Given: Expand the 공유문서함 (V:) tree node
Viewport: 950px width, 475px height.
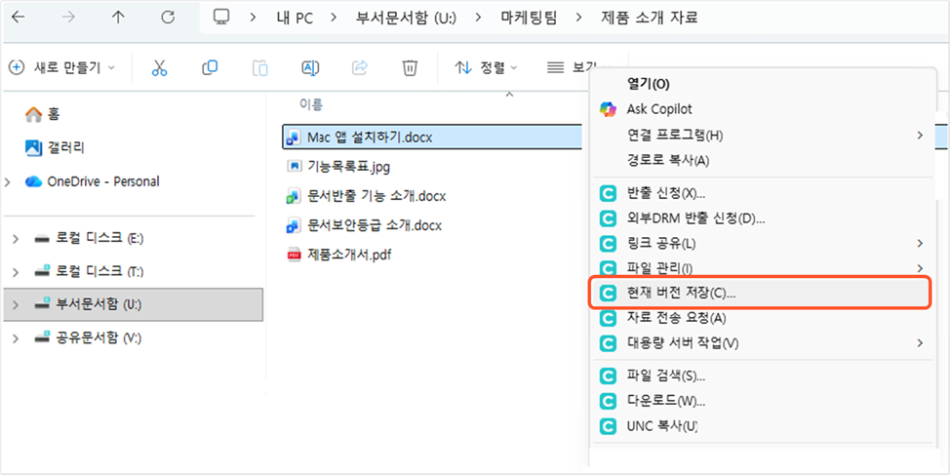Looking at the screenshot, I should [x=14, y=338].
